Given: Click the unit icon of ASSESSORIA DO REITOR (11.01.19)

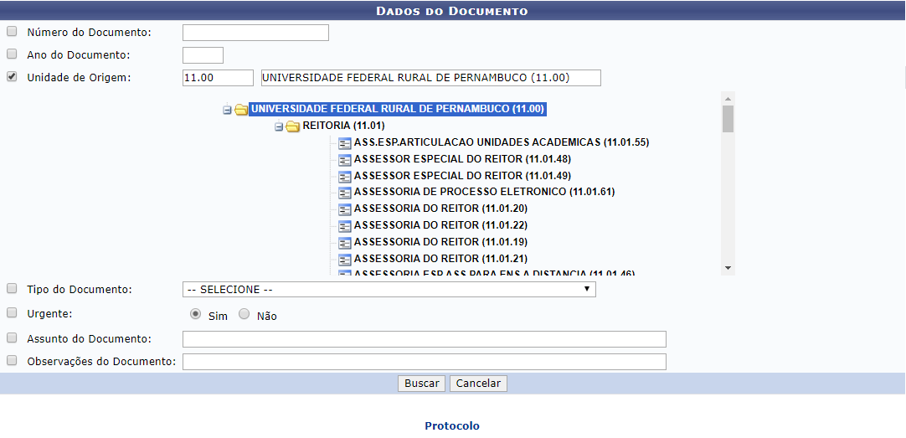Looking at the screenshot, I should (x=345, y=242).
